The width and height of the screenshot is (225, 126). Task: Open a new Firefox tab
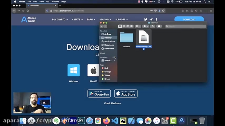point(60,5)
